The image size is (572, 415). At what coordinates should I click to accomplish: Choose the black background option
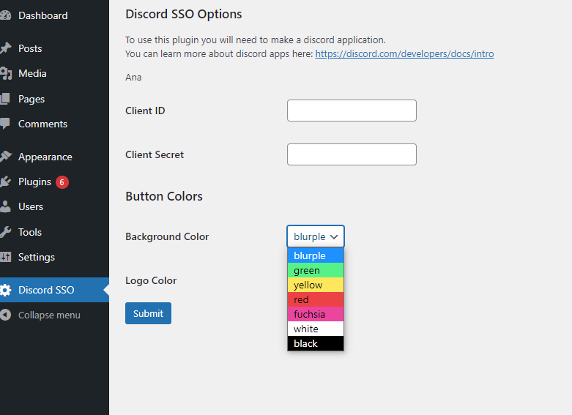(x=316, y=343)
